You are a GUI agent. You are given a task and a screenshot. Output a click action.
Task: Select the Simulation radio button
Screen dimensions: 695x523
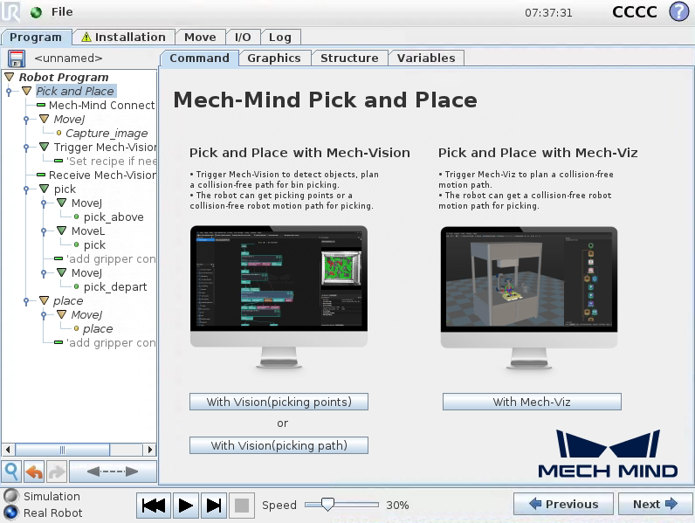[11, 496]
